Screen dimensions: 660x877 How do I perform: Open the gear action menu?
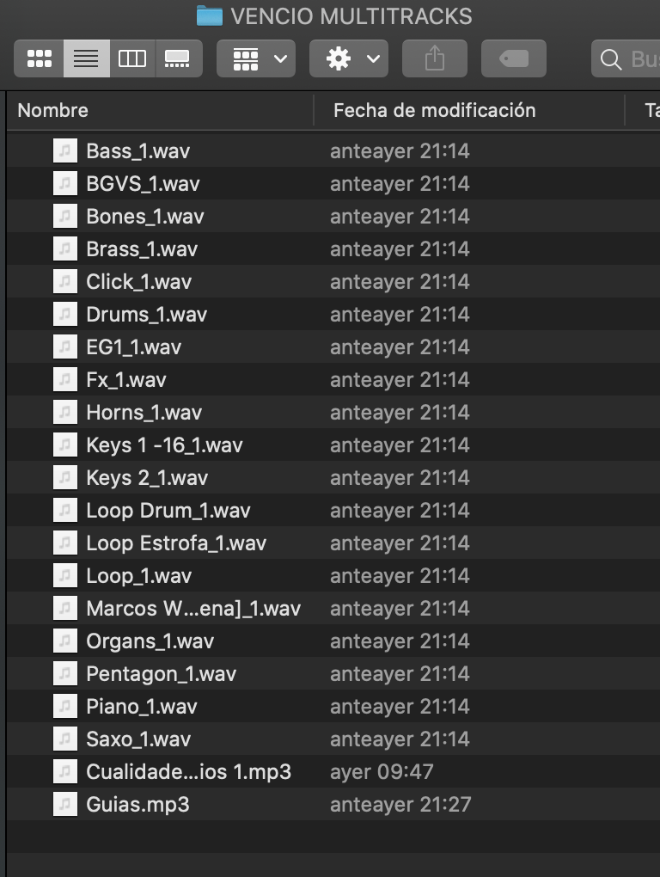349,58
